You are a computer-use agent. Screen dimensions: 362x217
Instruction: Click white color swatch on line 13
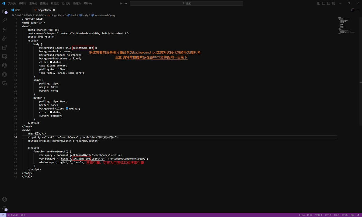click(51, 62)
